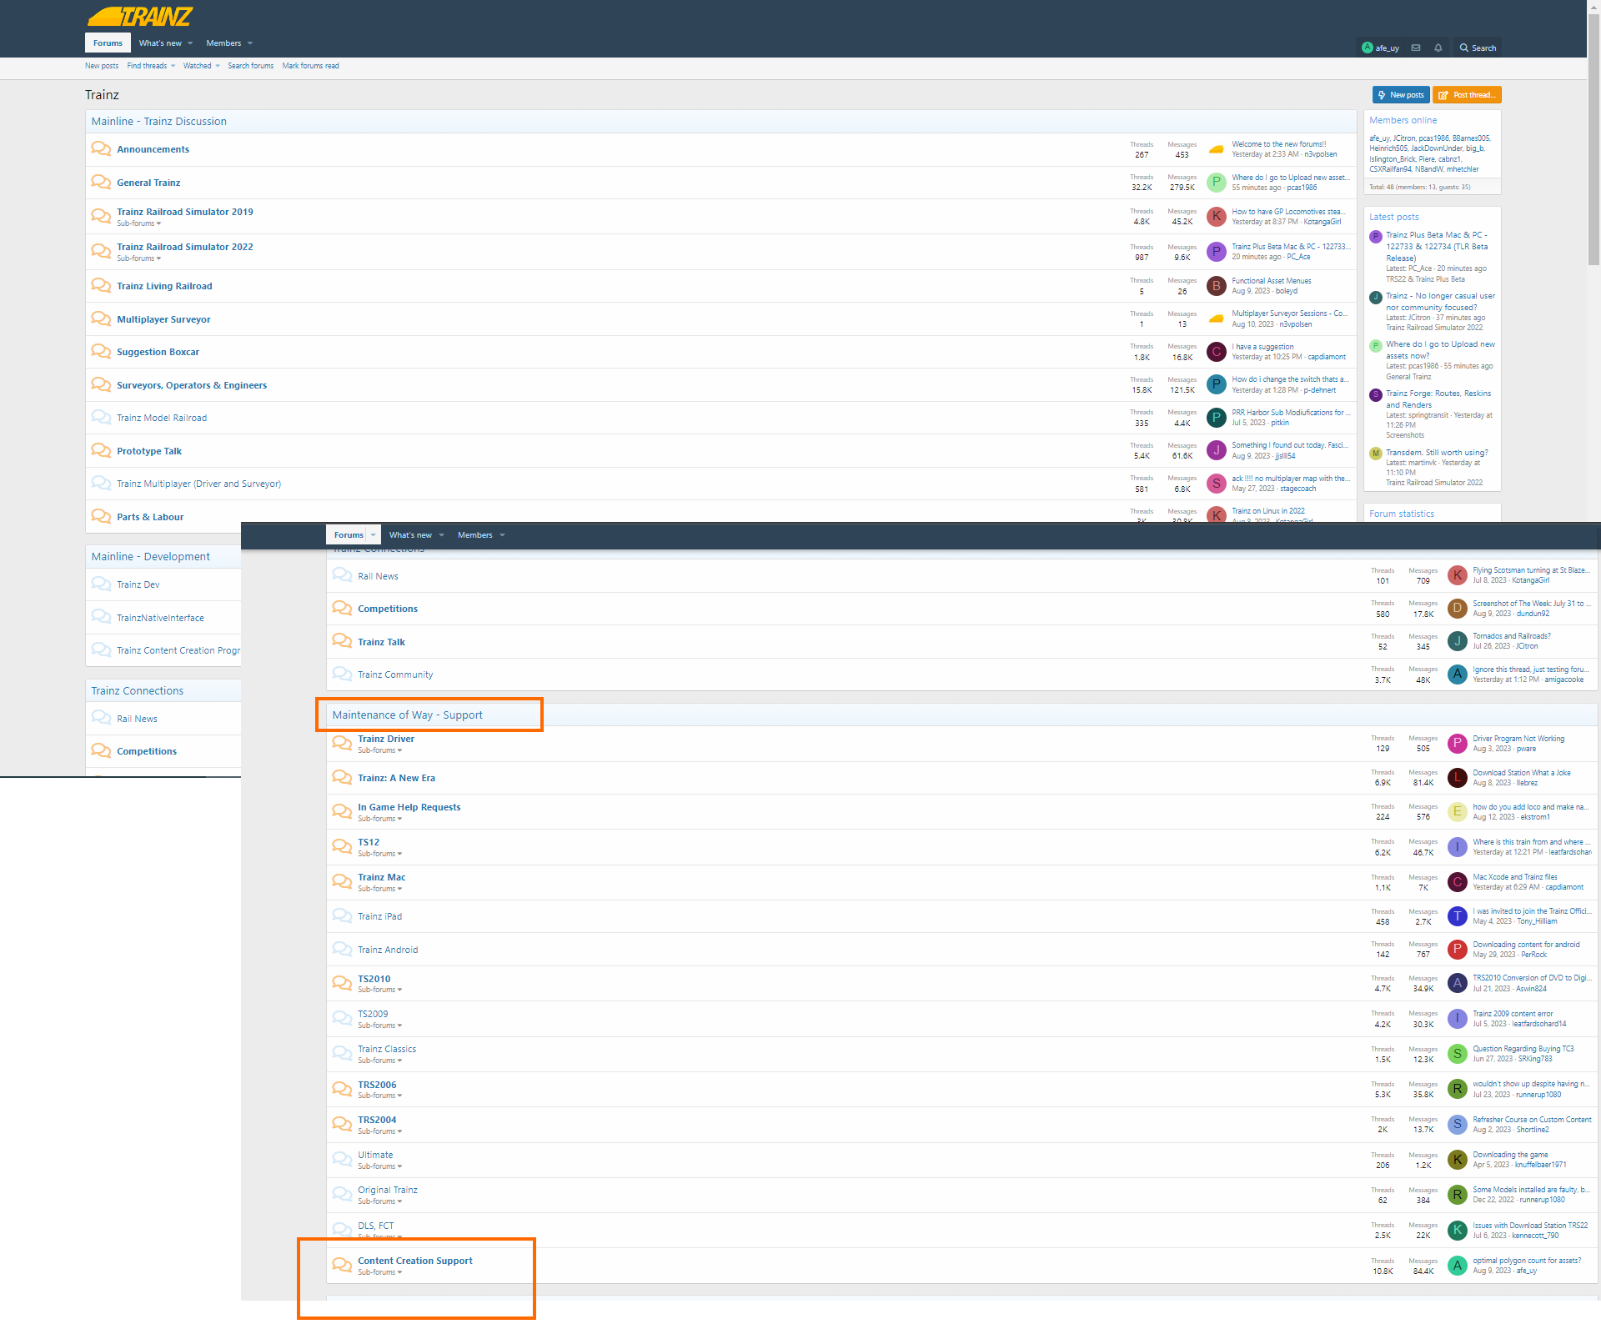Click the Trainz Android bubble icon
This screenshot has width=1601, height=1334.
click(x=342, y=950)
